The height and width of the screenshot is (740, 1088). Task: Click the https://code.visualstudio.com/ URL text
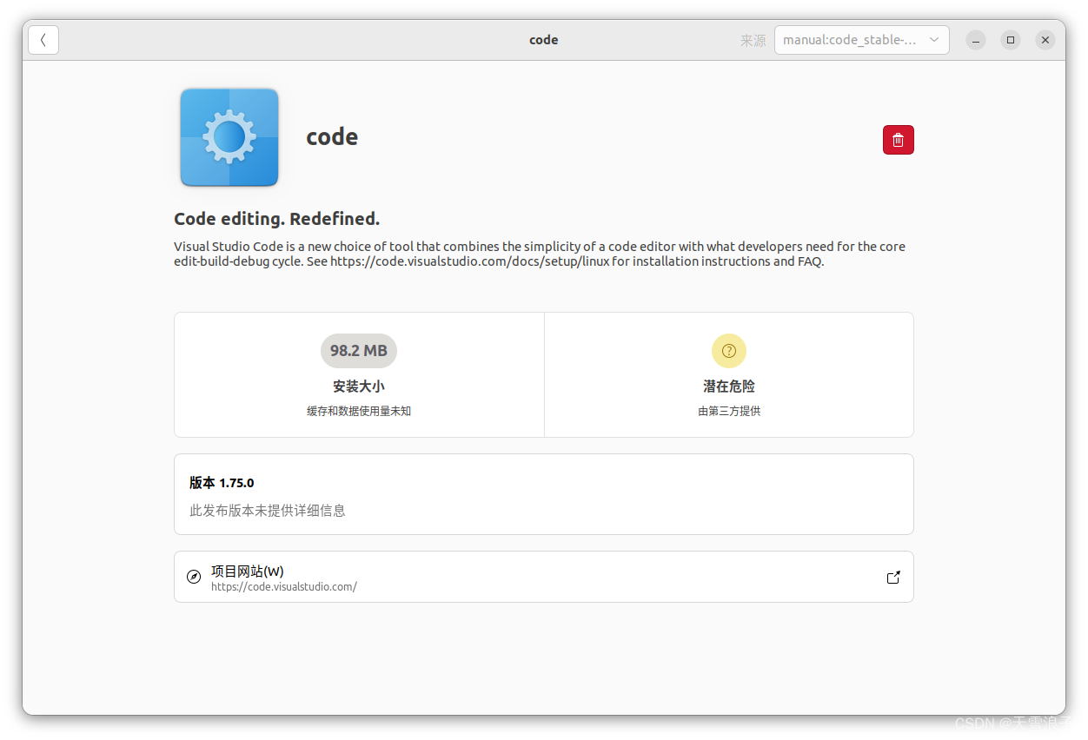(x=284, y=587)
